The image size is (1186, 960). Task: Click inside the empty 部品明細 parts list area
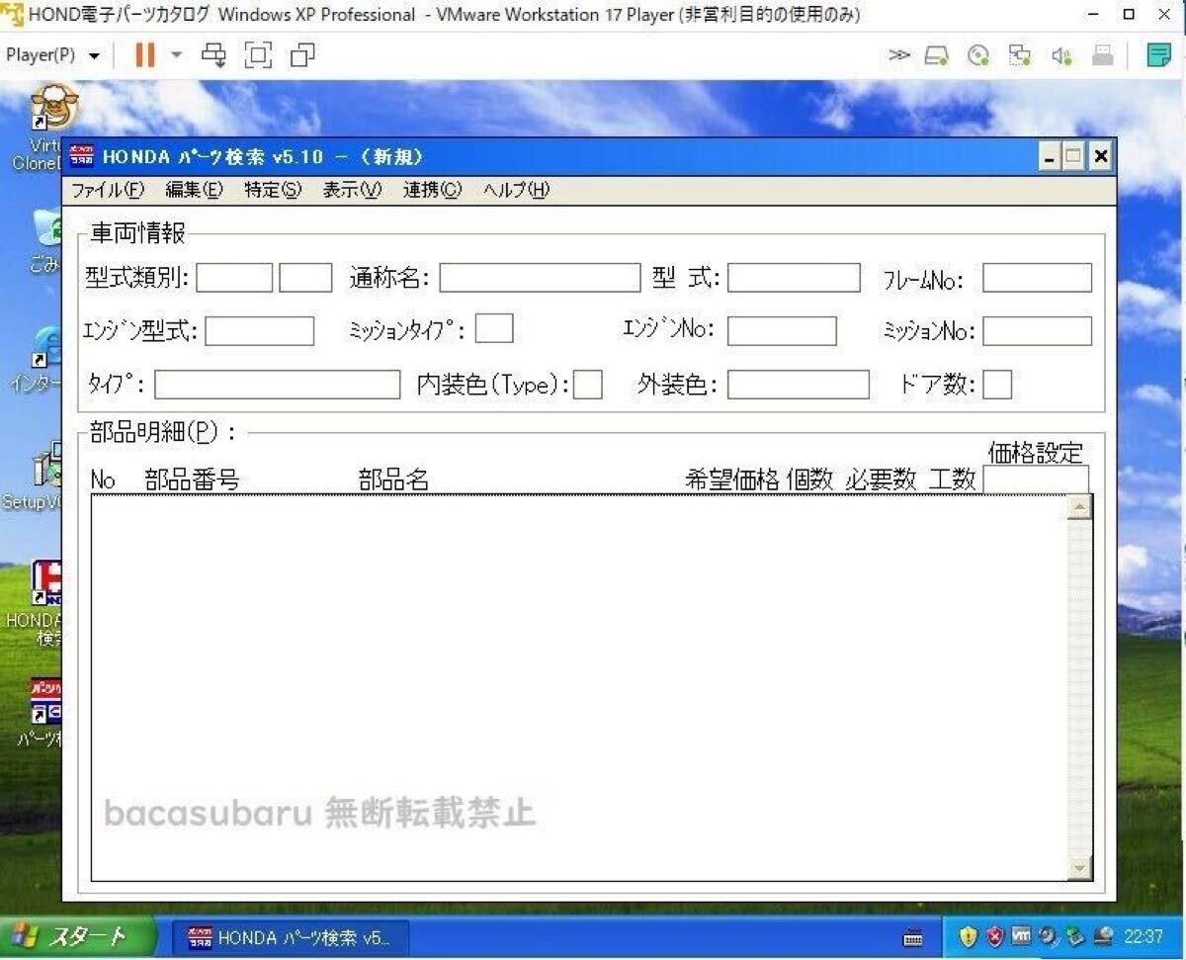pos(580,687)
